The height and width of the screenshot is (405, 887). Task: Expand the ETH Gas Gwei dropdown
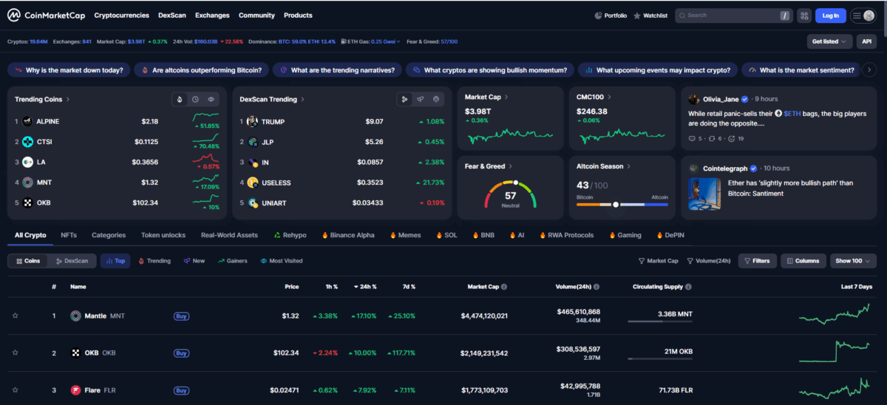(387, 41)
